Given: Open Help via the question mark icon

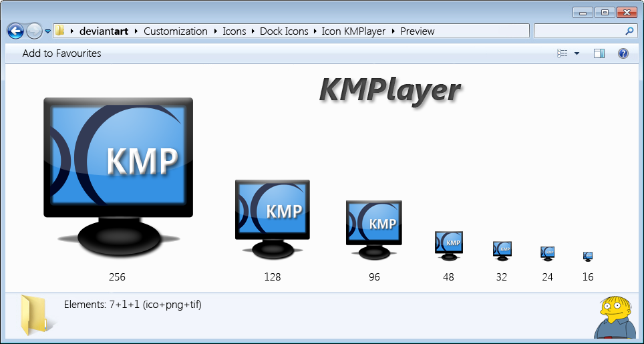Looking at the screenshot, I should click(623, 53).
